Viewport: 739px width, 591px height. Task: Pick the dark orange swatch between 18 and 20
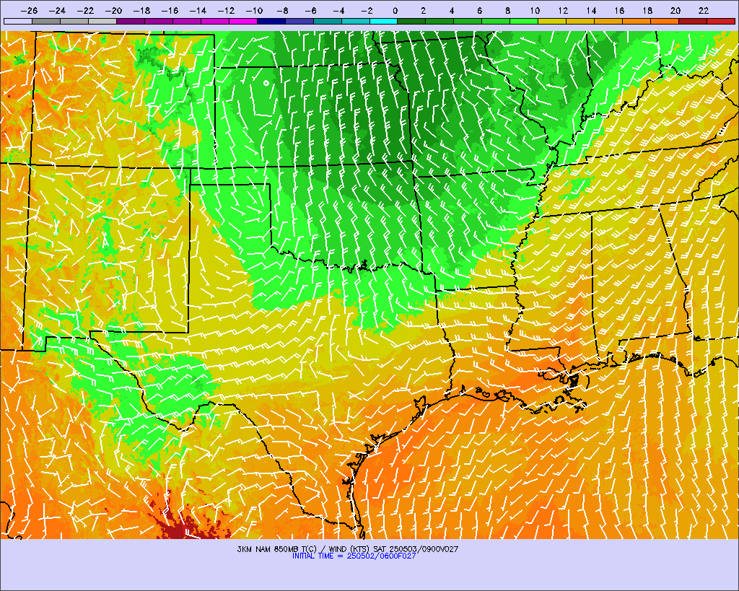665,21
